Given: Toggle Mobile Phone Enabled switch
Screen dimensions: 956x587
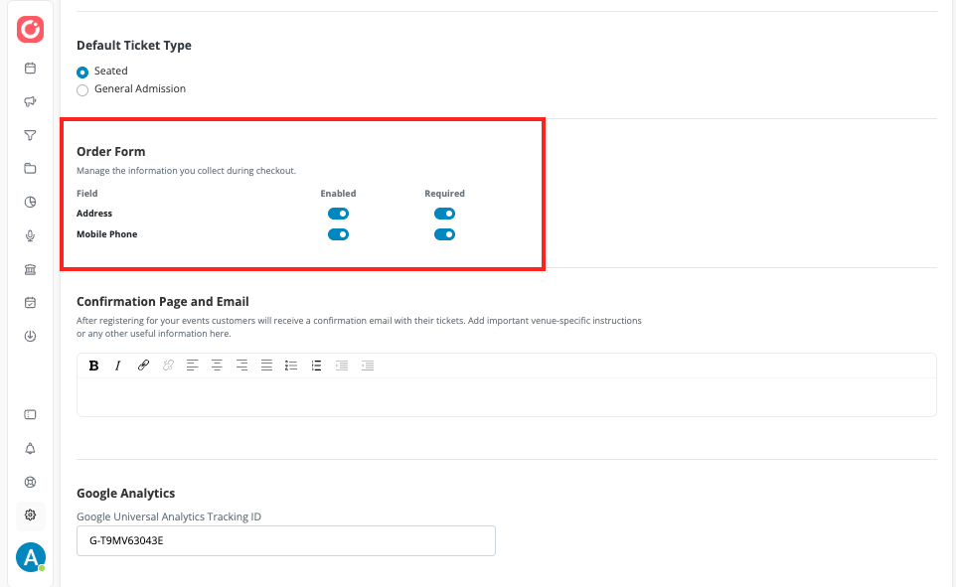Looking at the screenshot, I should tap(339, 234).
